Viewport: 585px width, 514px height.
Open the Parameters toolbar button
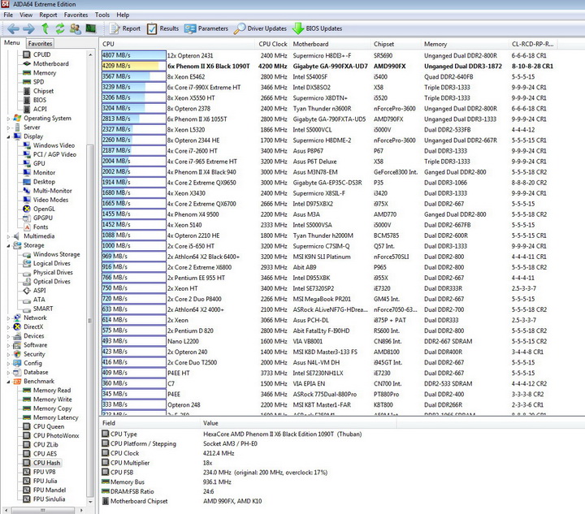click(x=206, y=28)
